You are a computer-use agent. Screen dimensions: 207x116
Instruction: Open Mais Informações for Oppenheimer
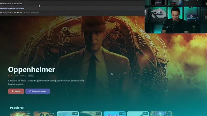38,91
